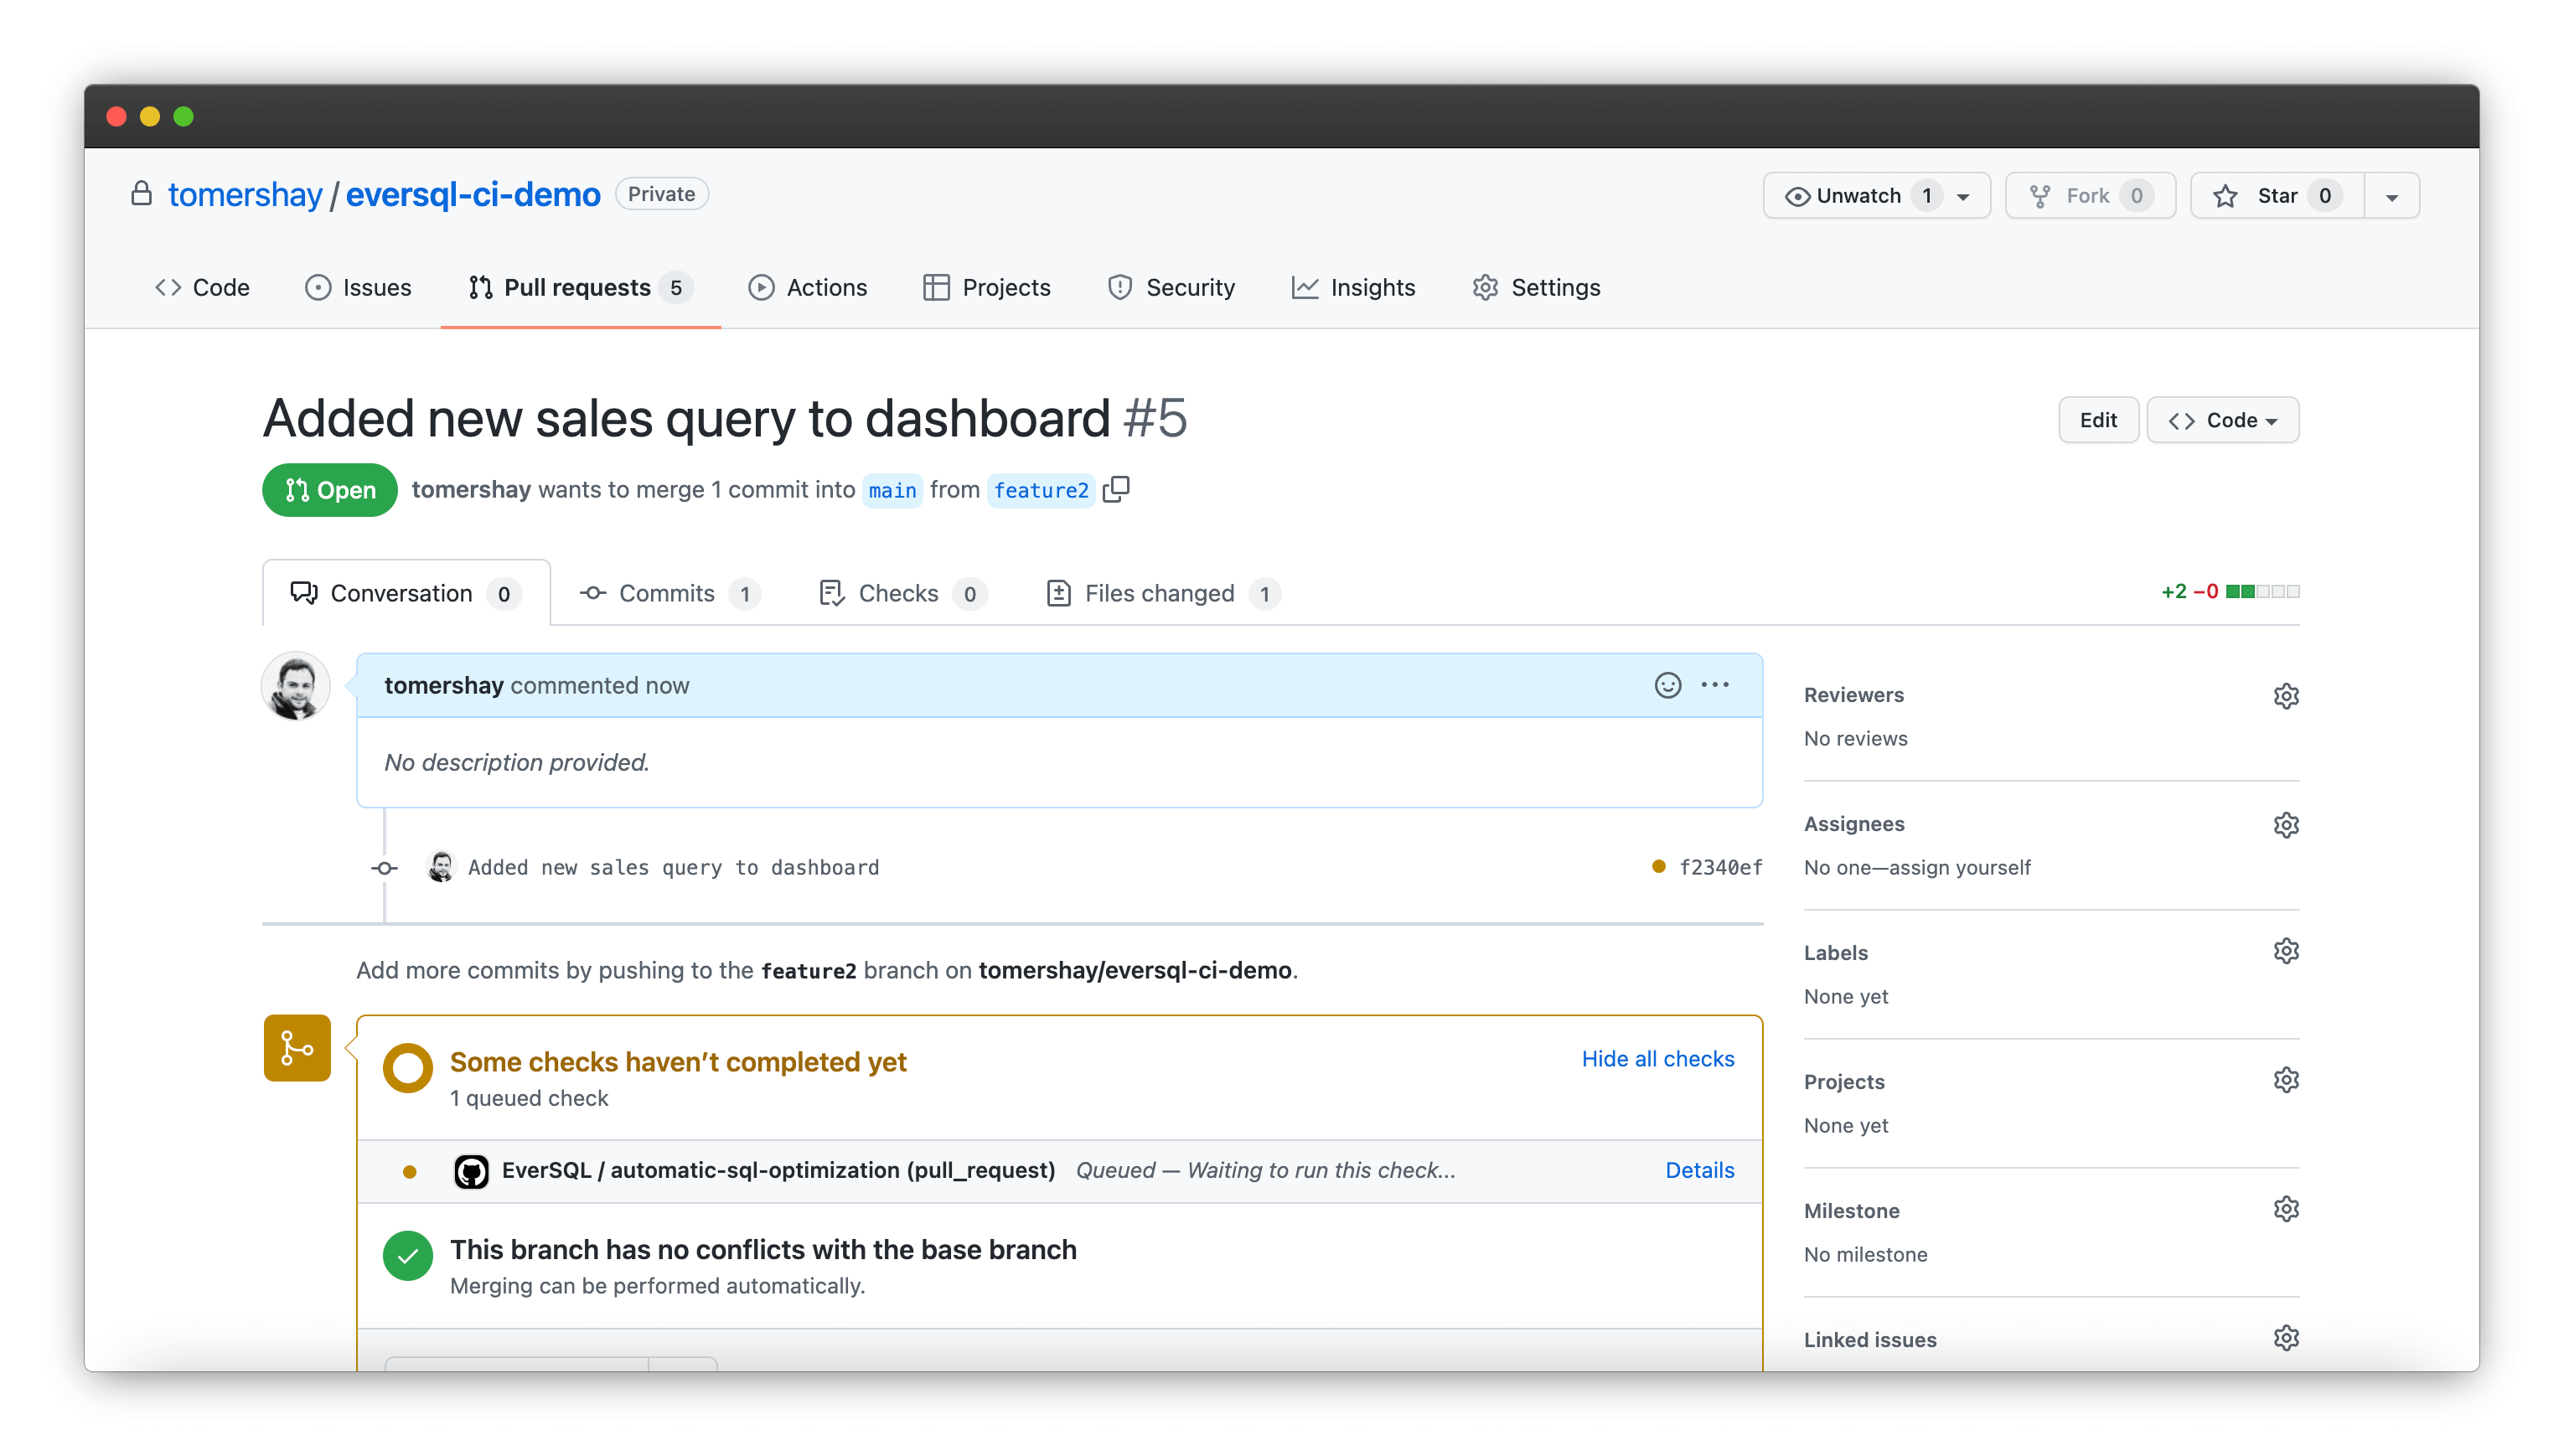The width and height of the screenshot is (2564, 1456).
Task: Click tomershay in the comment header
Action: click(444, 685)
